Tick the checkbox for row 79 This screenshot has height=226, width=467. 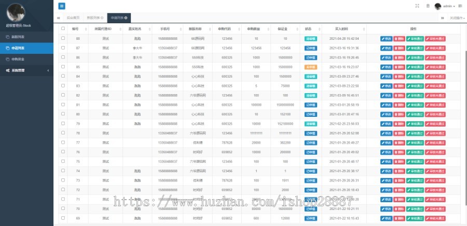point(63,123)
